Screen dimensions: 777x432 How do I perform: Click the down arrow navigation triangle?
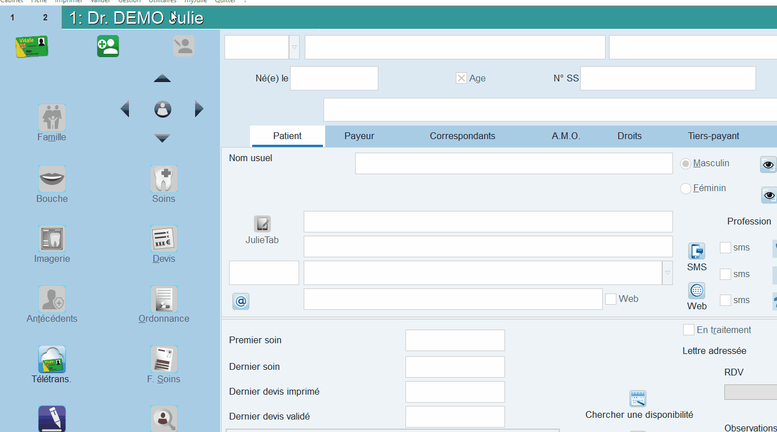162,139
